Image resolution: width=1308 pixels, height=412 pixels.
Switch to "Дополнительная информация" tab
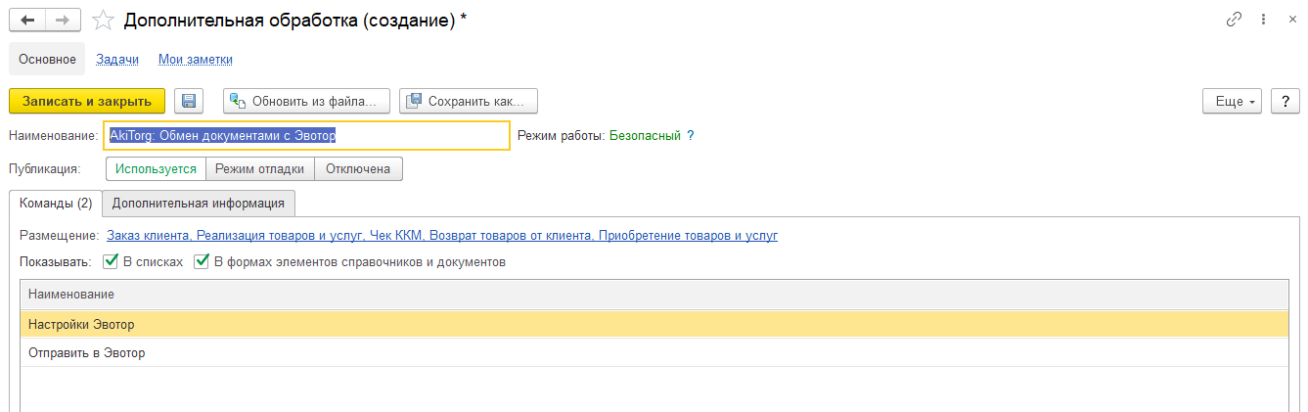click(199, 203)
